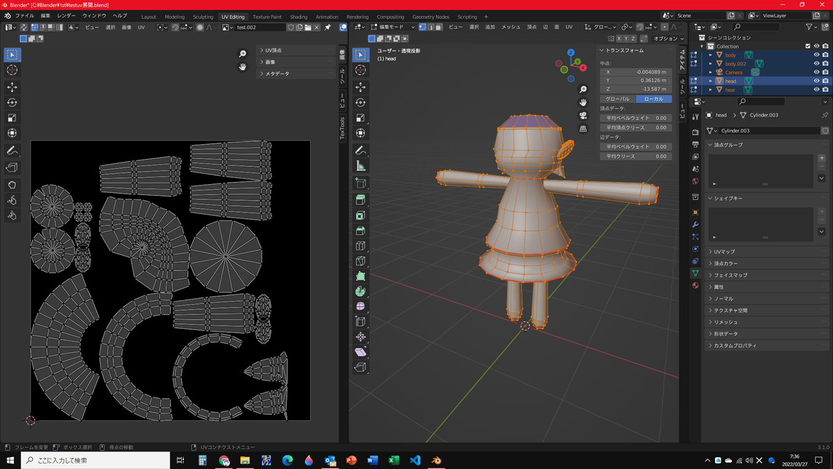Select the Measure tool in 3D viewport
Image resolution: width=833 pixels, height=469 pixels.
pyautogui.click(x=360, y=166)
